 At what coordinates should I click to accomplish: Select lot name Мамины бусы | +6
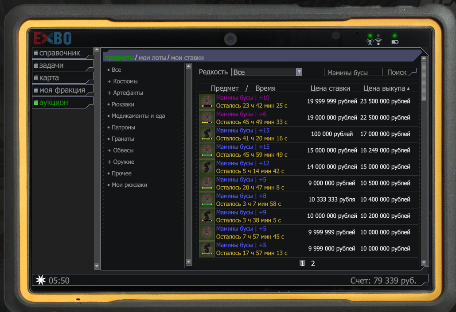[x=241, y=114]
